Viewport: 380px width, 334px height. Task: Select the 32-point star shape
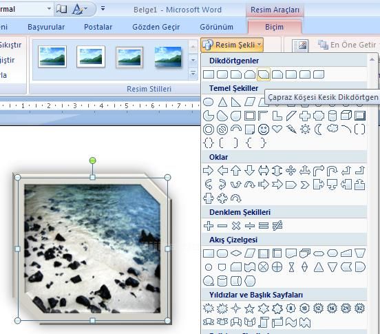point(360,309)
